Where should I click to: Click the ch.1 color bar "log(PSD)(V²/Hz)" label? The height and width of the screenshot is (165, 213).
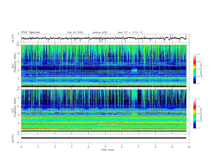tap(201, 70)
